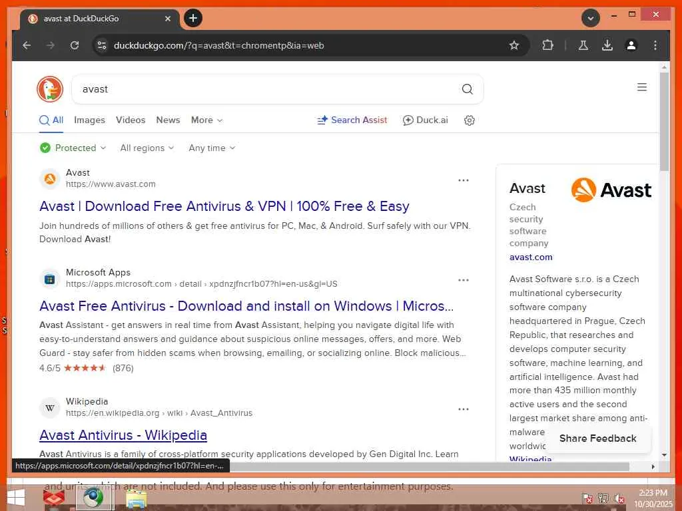Click the forward navigation arrow
The image size is (682, 511).
51,45
